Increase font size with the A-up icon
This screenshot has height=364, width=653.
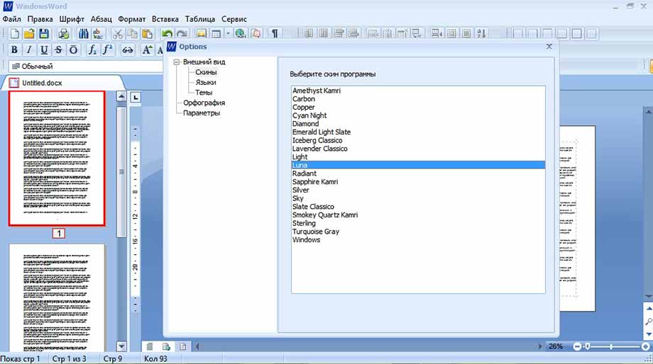(x=147, y=50)
